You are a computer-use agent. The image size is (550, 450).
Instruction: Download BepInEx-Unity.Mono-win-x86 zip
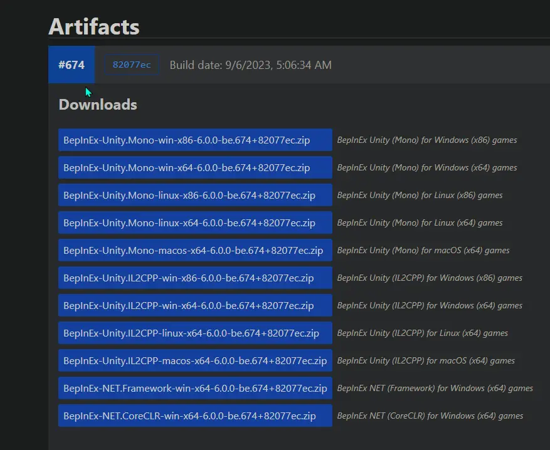tap(195, 140)
